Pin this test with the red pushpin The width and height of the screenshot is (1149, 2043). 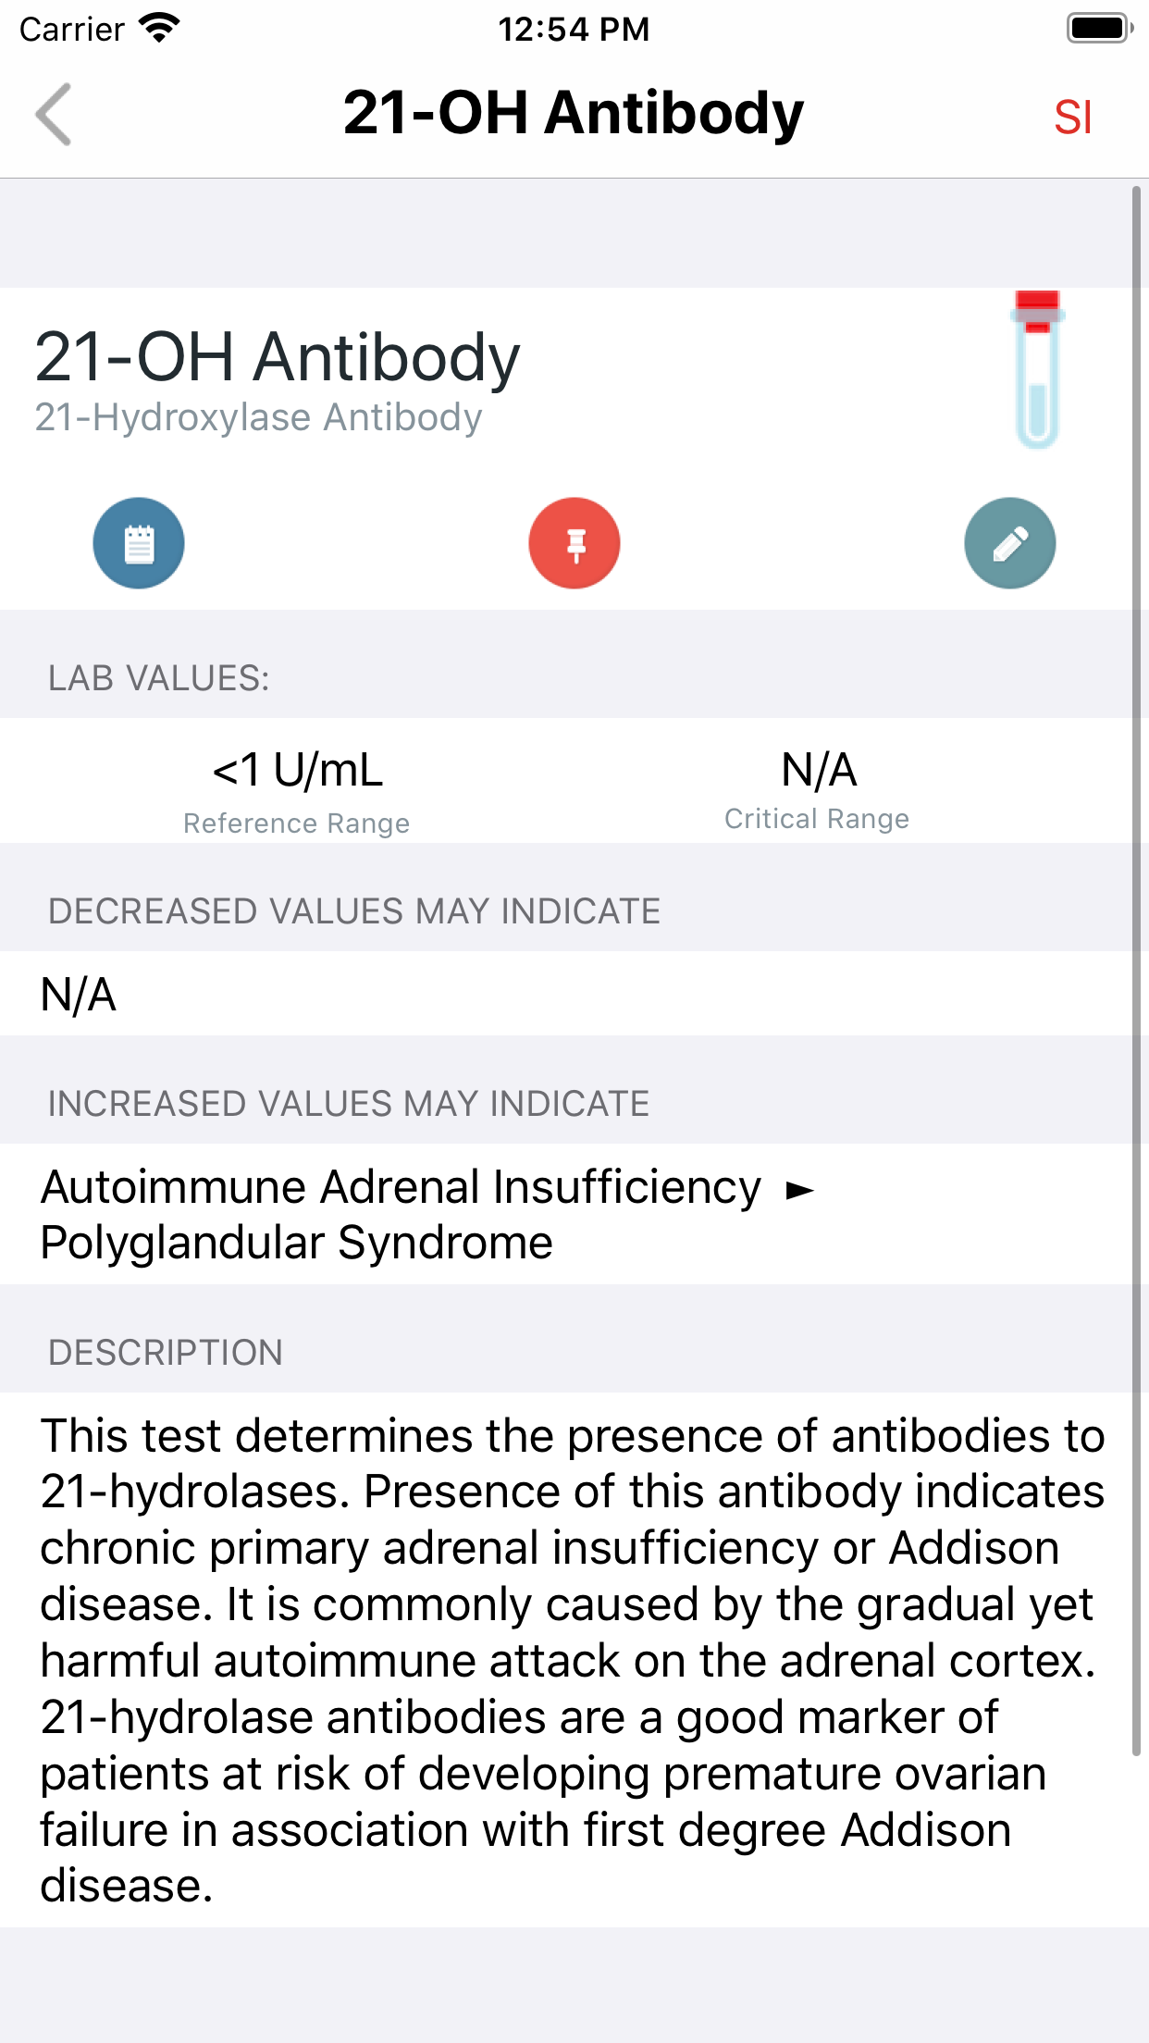[574, 543]
